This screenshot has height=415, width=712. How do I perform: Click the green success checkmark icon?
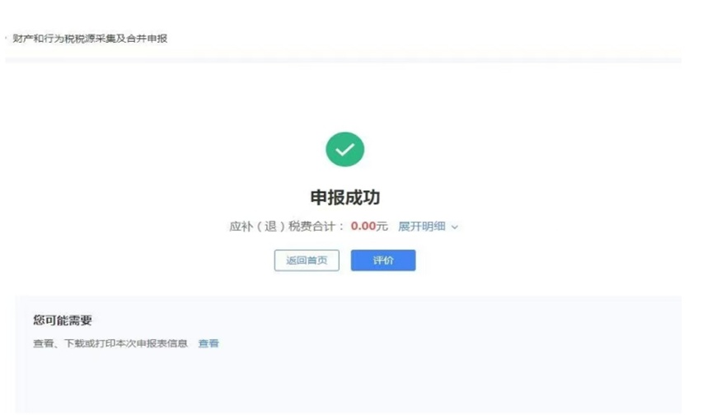[344, 149]
